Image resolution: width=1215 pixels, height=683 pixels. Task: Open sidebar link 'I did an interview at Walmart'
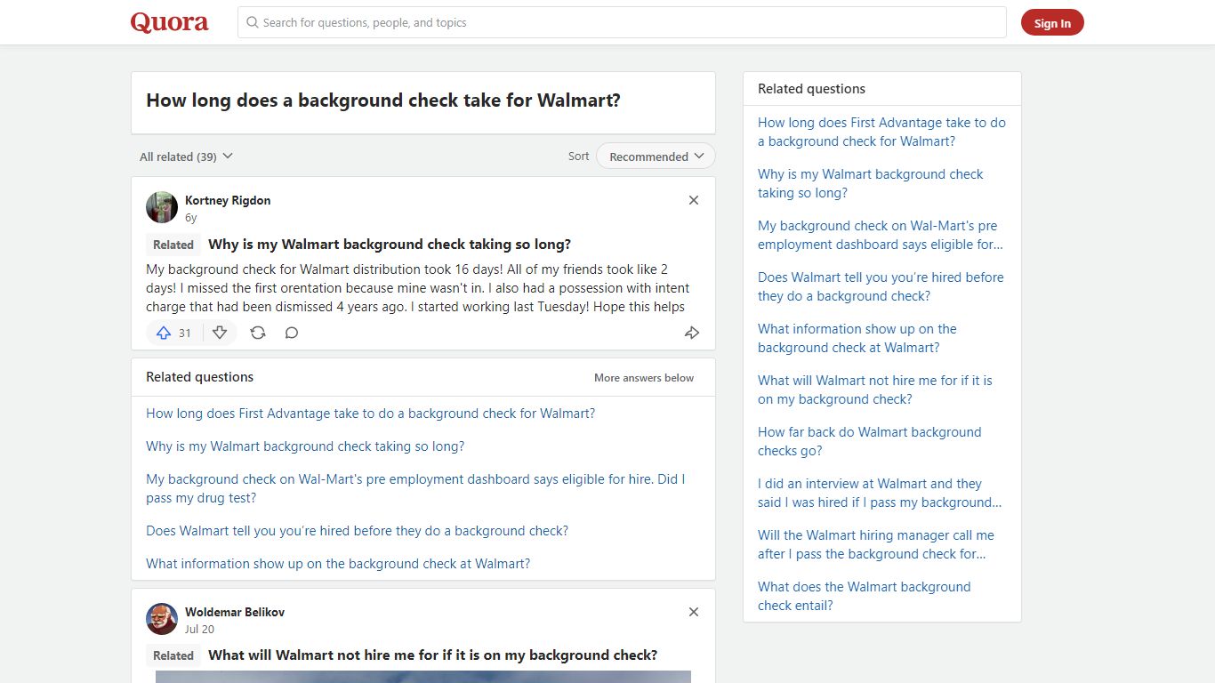click(x=880, y=493)
